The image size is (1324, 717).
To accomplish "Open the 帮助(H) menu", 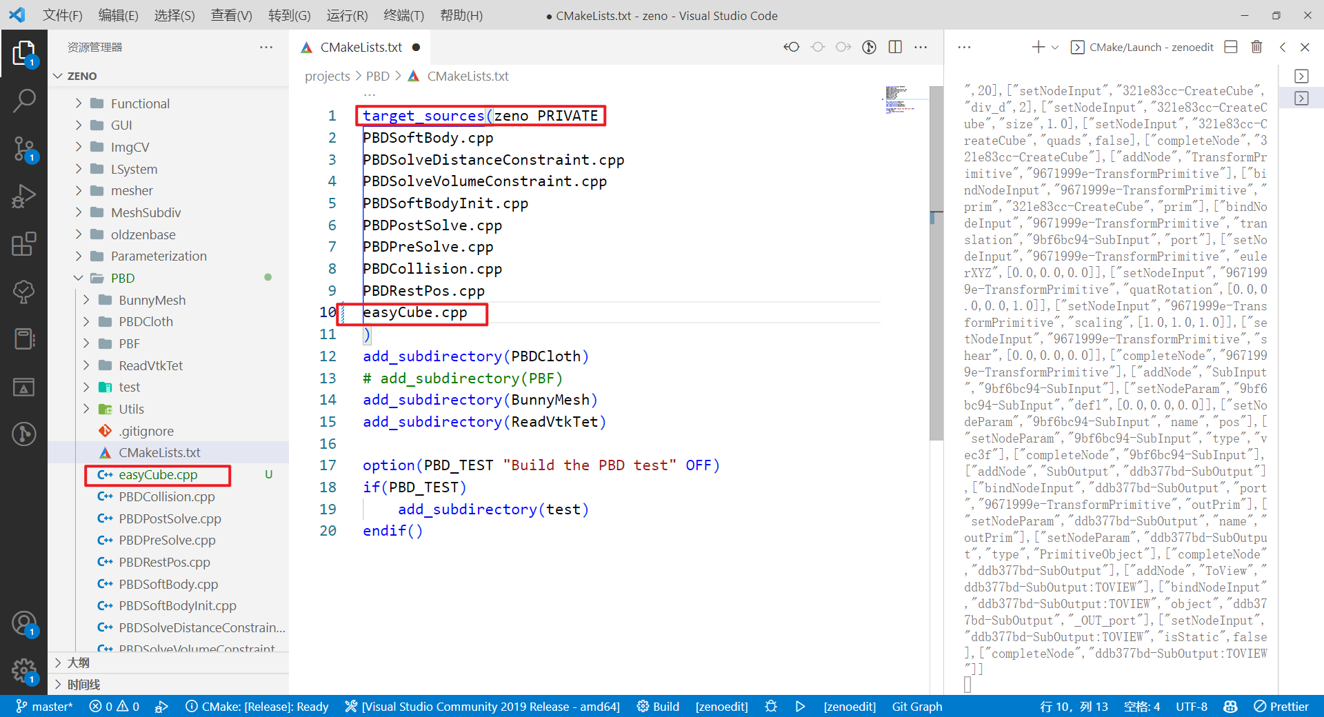I will pyautogui.click(x=461, y=15).
